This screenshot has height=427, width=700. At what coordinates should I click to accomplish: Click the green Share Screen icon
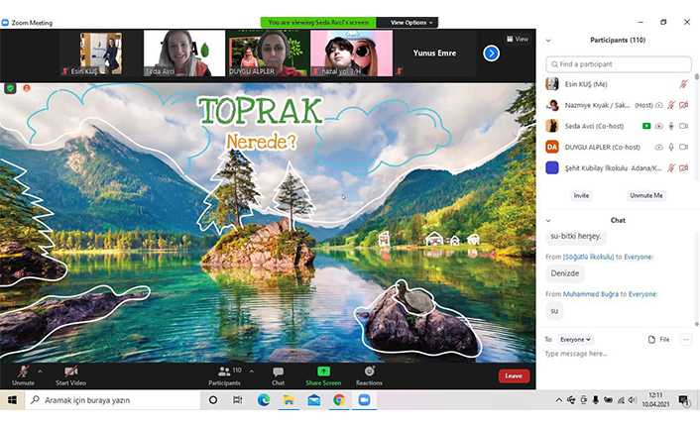click(x=323, y=372)
